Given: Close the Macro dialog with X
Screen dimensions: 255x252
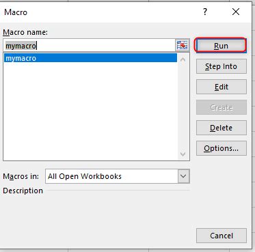Looking at the screenshot, I should point(236,12).
